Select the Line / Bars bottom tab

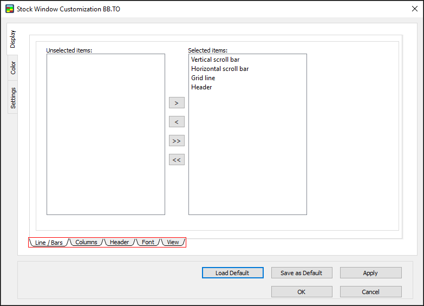click(49, 243)
